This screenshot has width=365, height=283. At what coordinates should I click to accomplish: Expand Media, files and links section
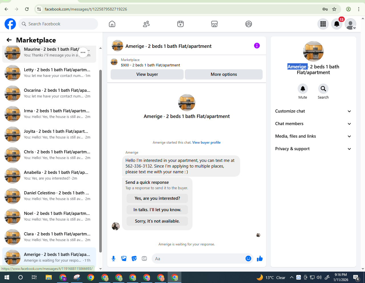313,136
